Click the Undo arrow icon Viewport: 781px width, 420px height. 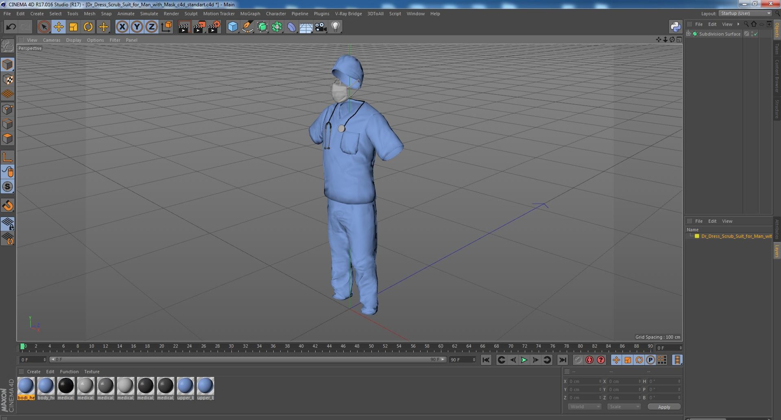11,27
